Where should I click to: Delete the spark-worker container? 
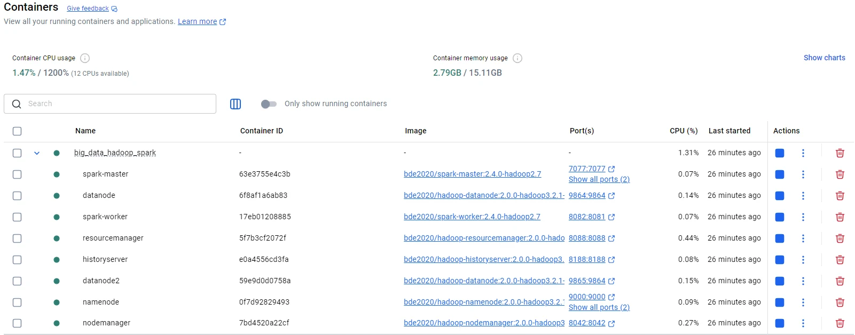(x=840, y=217)
